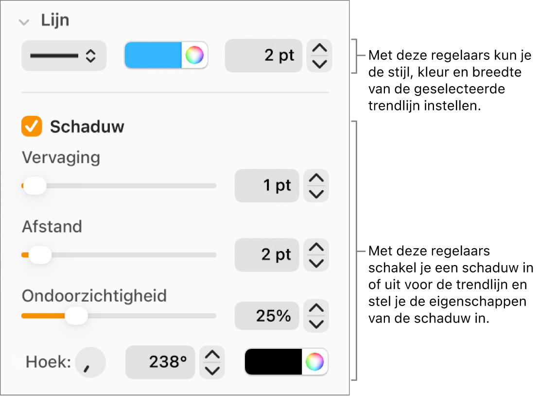Click the Ondoorzichtigheid slider knob
The width and height of the screenshot is (539, 396).
click(x=76, y=316)
